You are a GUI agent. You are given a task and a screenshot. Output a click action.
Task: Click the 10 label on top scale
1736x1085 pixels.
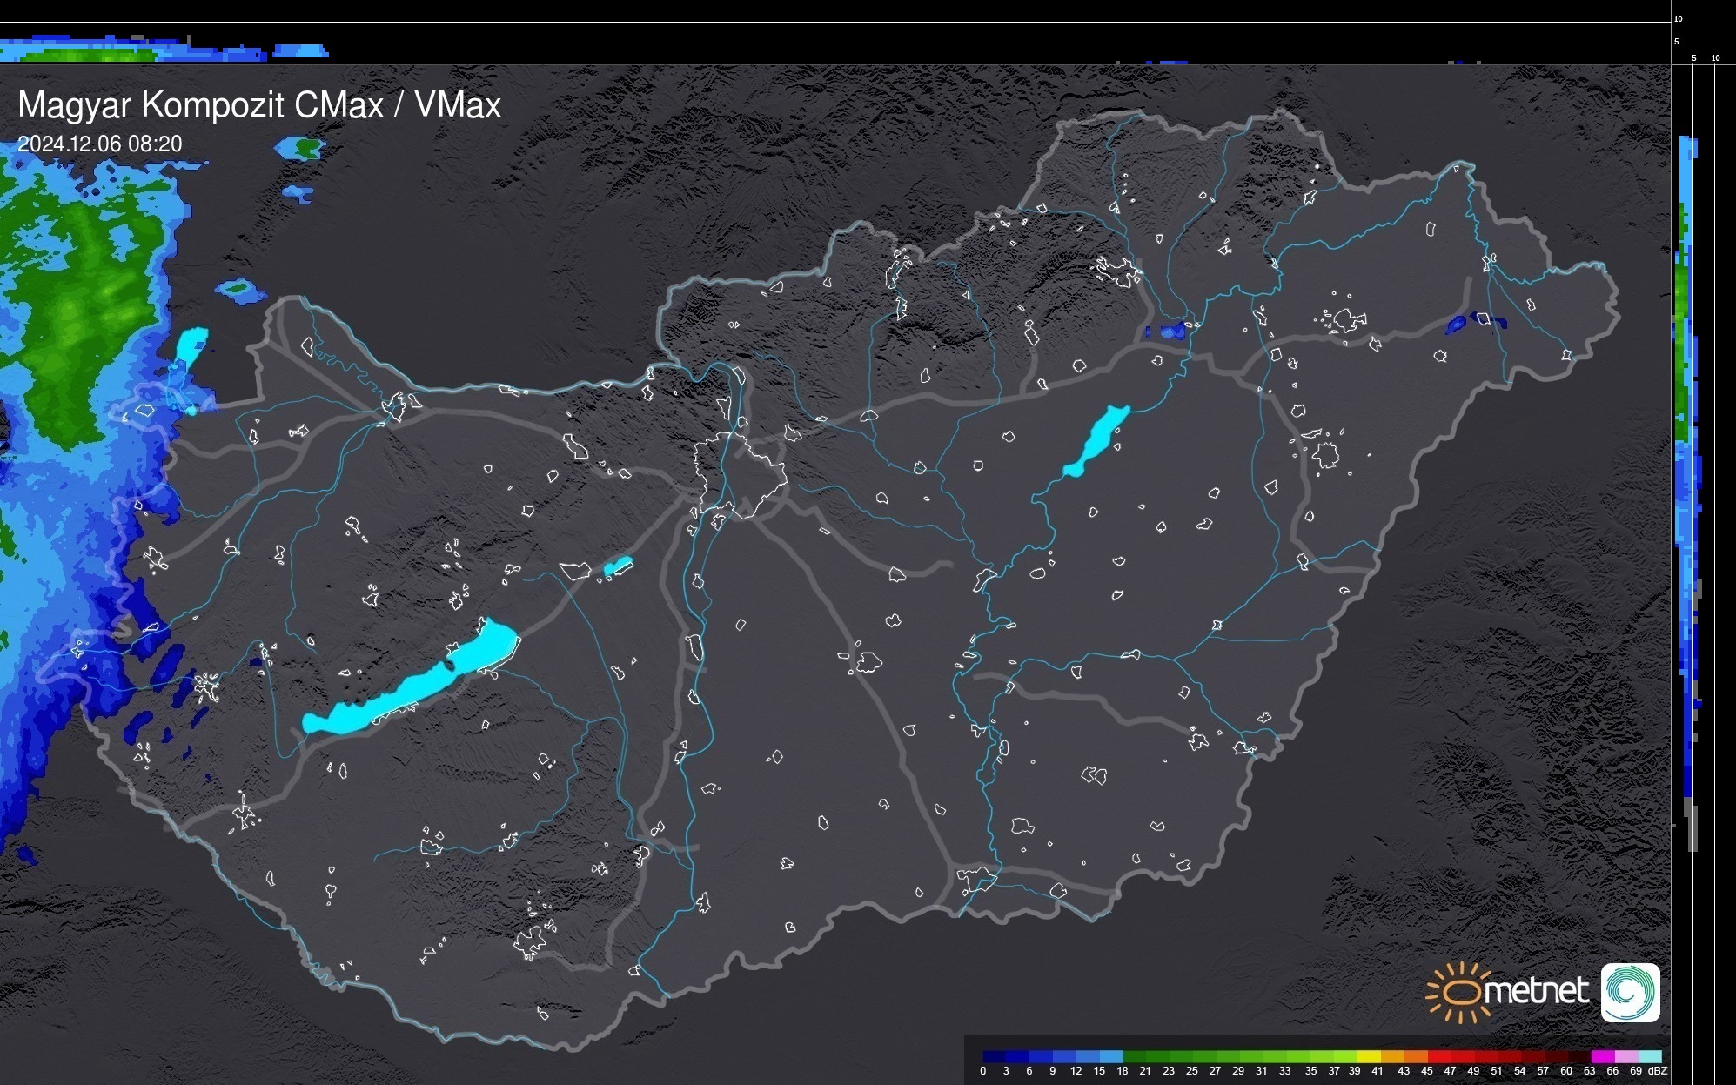[1679, 18]
